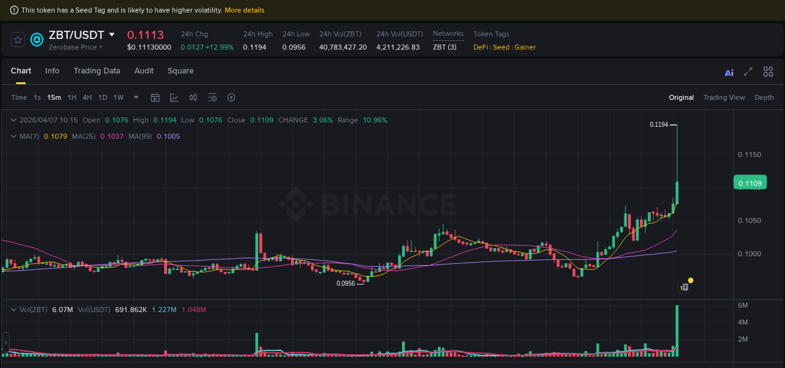Change chart style using line chart icon

click(x=173, y=97)
